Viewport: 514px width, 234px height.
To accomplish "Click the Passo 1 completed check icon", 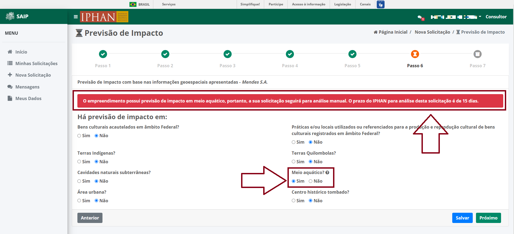I will [x=103, y=54].
